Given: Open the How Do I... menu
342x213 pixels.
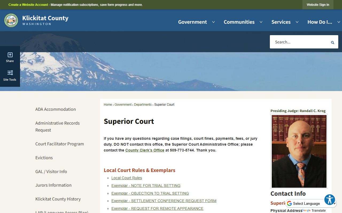Looking at the screenshot, I should 320,22.
